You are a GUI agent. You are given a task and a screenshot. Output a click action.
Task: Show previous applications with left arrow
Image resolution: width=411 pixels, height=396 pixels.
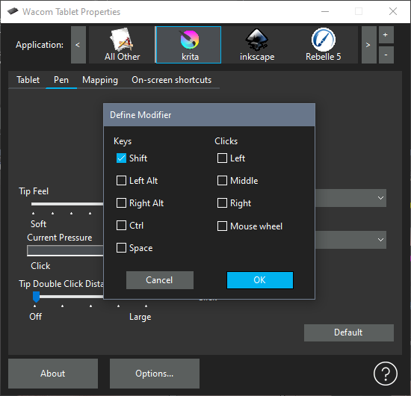click(78, 45)
